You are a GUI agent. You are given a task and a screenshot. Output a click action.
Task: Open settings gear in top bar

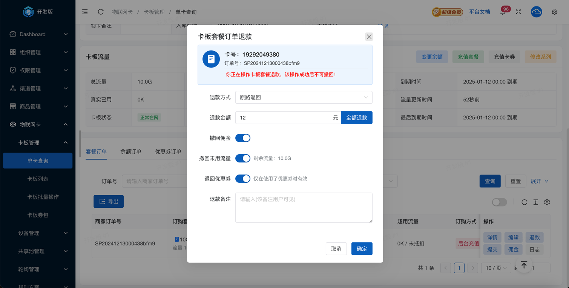coord(554,12)
